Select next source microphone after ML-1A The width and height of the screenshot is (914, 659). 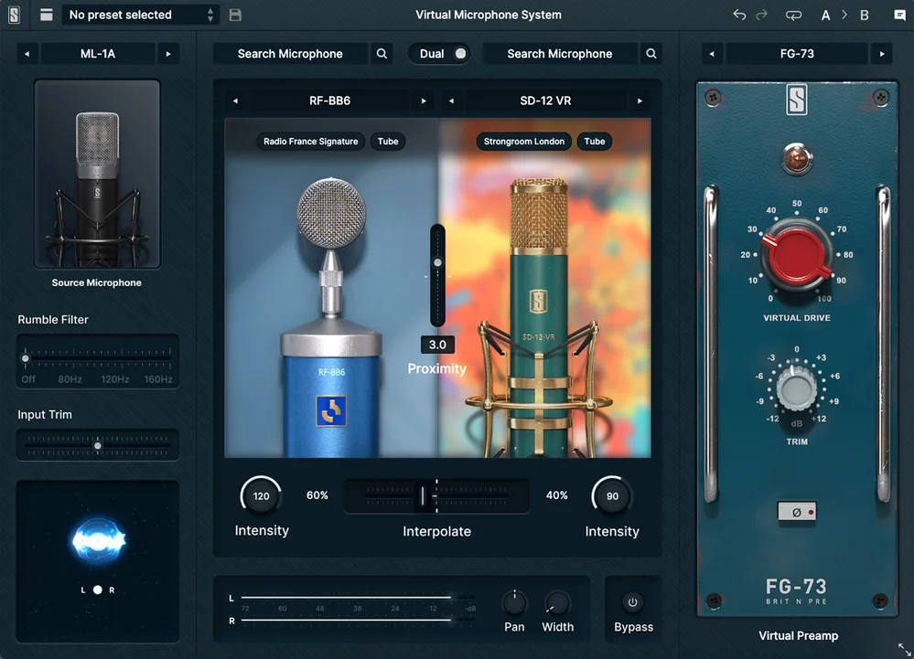(x=167, y=54)
